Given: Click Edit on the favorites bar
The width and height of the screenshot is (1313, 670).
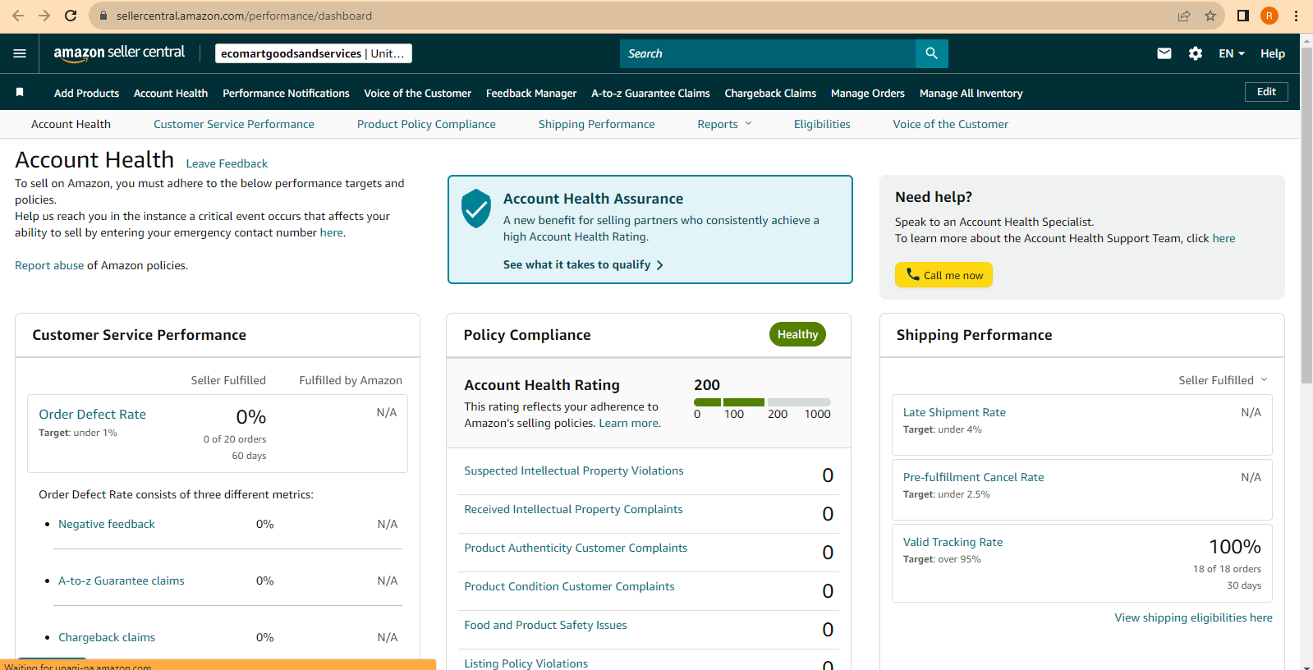Looking at the screenshot, I should click(x=1266, y=92).
